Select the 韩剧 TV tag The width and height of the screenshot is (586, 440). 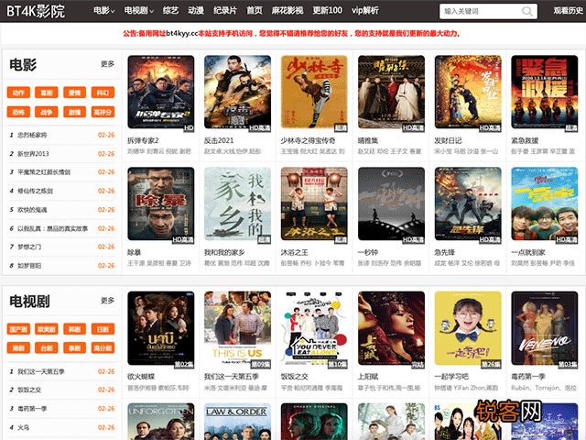pyautogui.click(x=75, y=329)
